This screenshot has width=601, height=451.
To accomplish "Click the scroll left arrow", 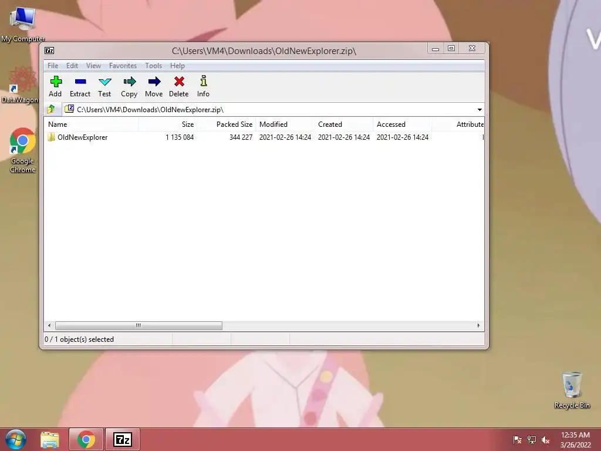I will click(49, 325).
